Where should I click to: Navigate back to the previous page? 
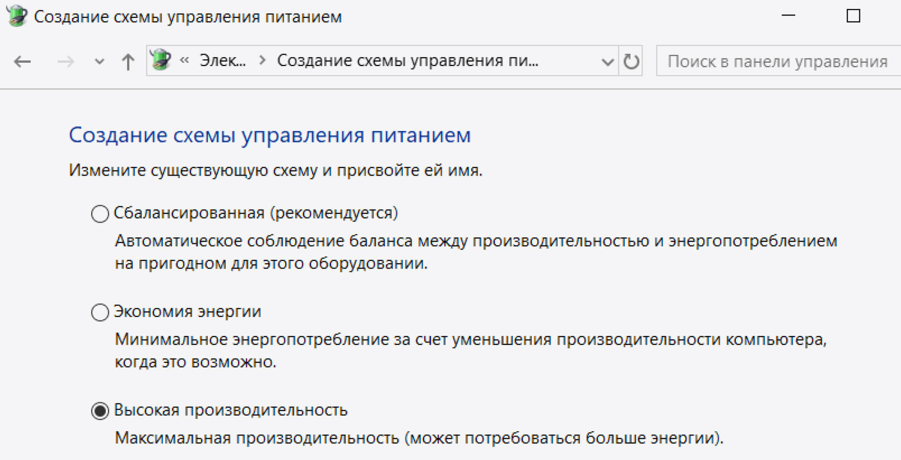(x=22, y=61)
